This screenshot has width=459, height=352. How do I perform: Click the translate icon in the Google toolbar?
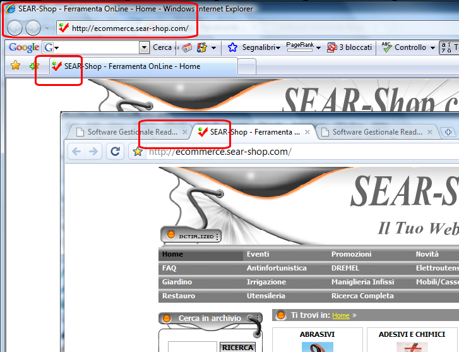coord(446,47)
